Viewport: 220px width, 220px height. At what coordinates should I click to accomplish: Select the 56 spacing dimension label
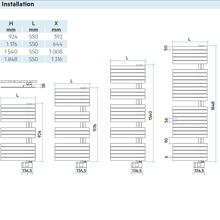[166, 120]
